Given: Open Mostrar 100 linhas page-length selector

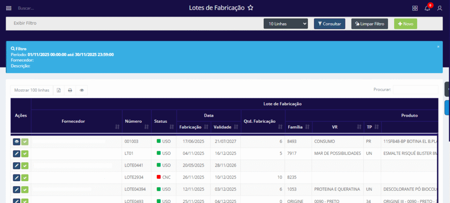Looking at the screenshot, I should point(32,90).
